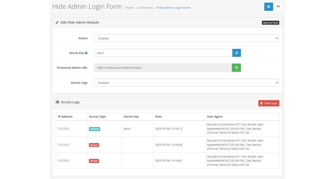335x179 pixels.
Task: Regenerate the secret key with the refresh icon
Action: click(236, 53)
